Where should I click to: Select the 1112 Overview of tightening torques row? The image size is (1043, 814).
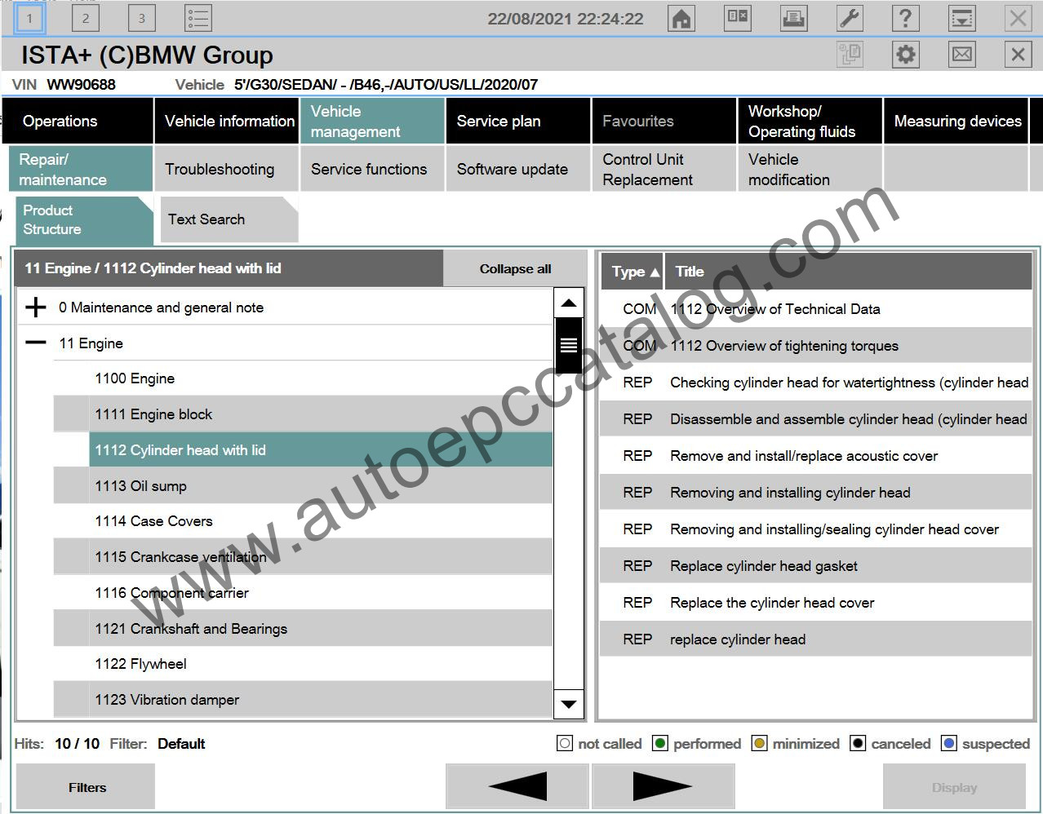(x=816, y=346)
